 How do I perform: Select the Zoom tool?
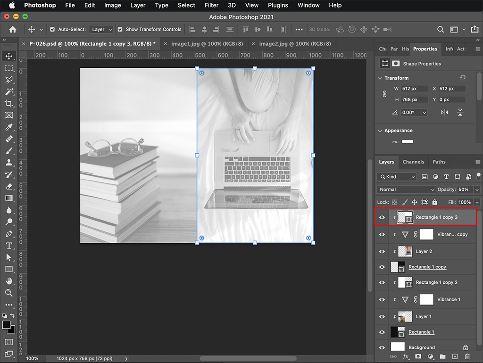[x=9, y=293]
